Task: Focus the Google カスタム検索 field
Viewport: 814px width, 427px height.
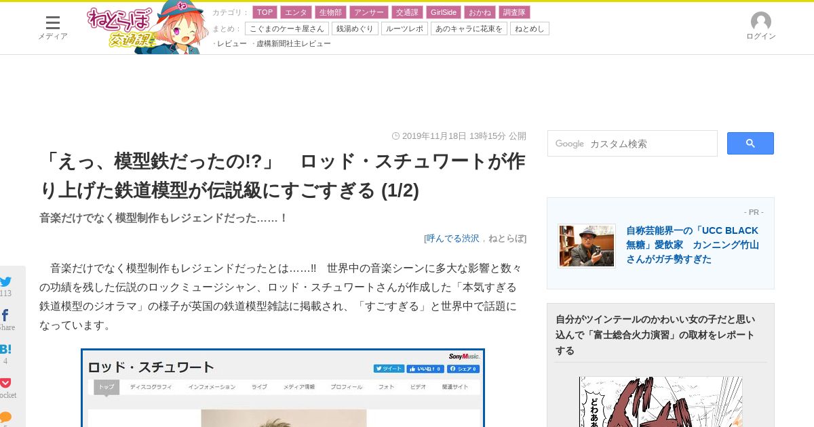Action: coord(632,144)
